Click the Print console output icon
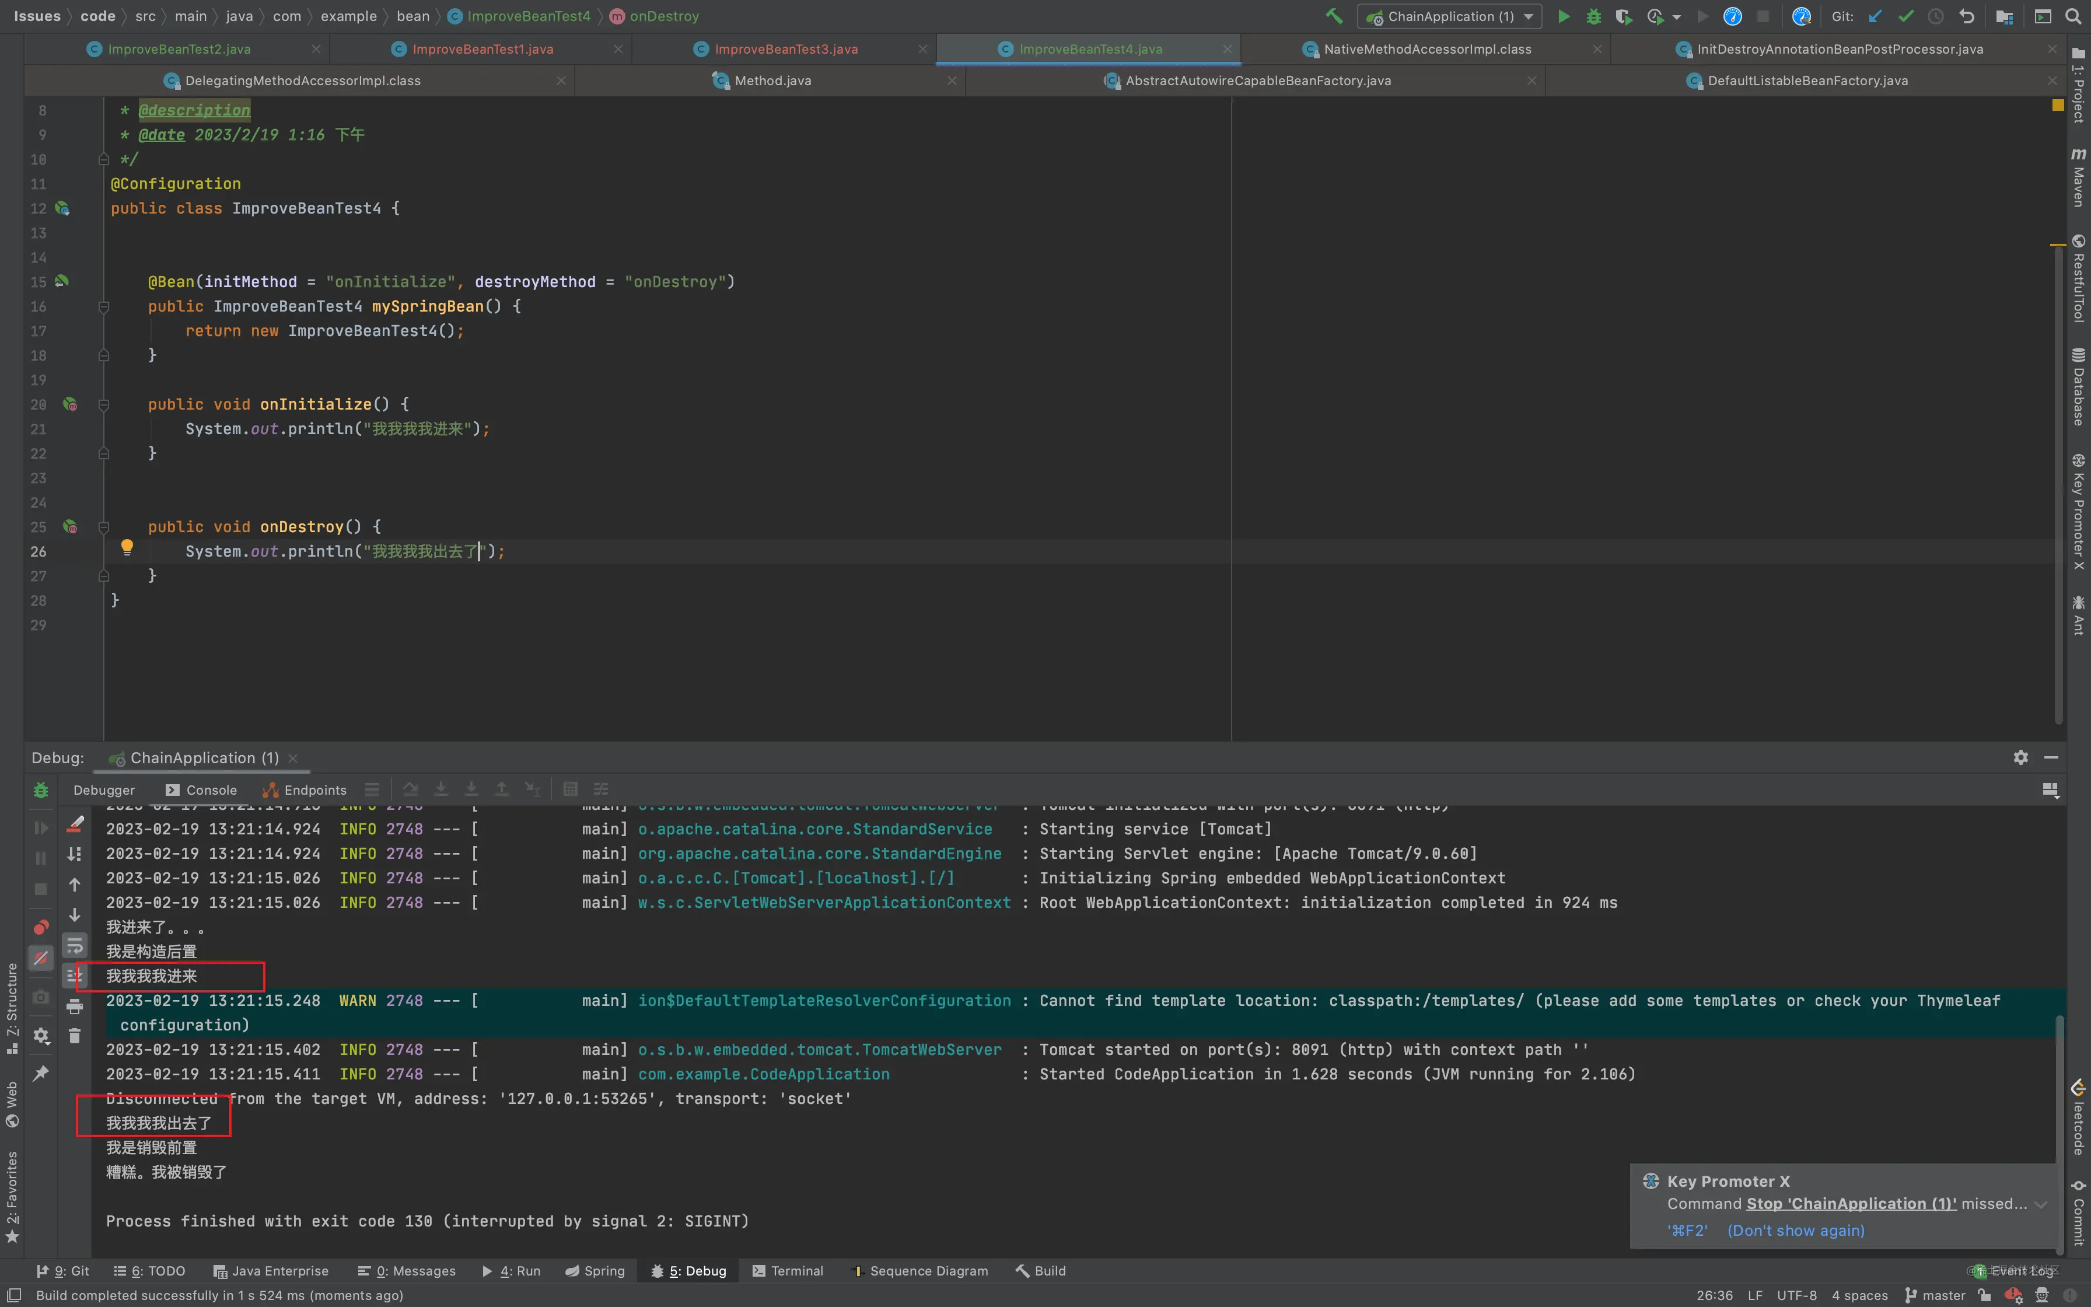 (75, 1006)
